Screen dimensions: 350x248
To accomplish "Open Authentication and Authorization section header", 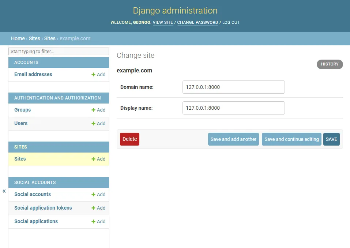I will 57,98.
